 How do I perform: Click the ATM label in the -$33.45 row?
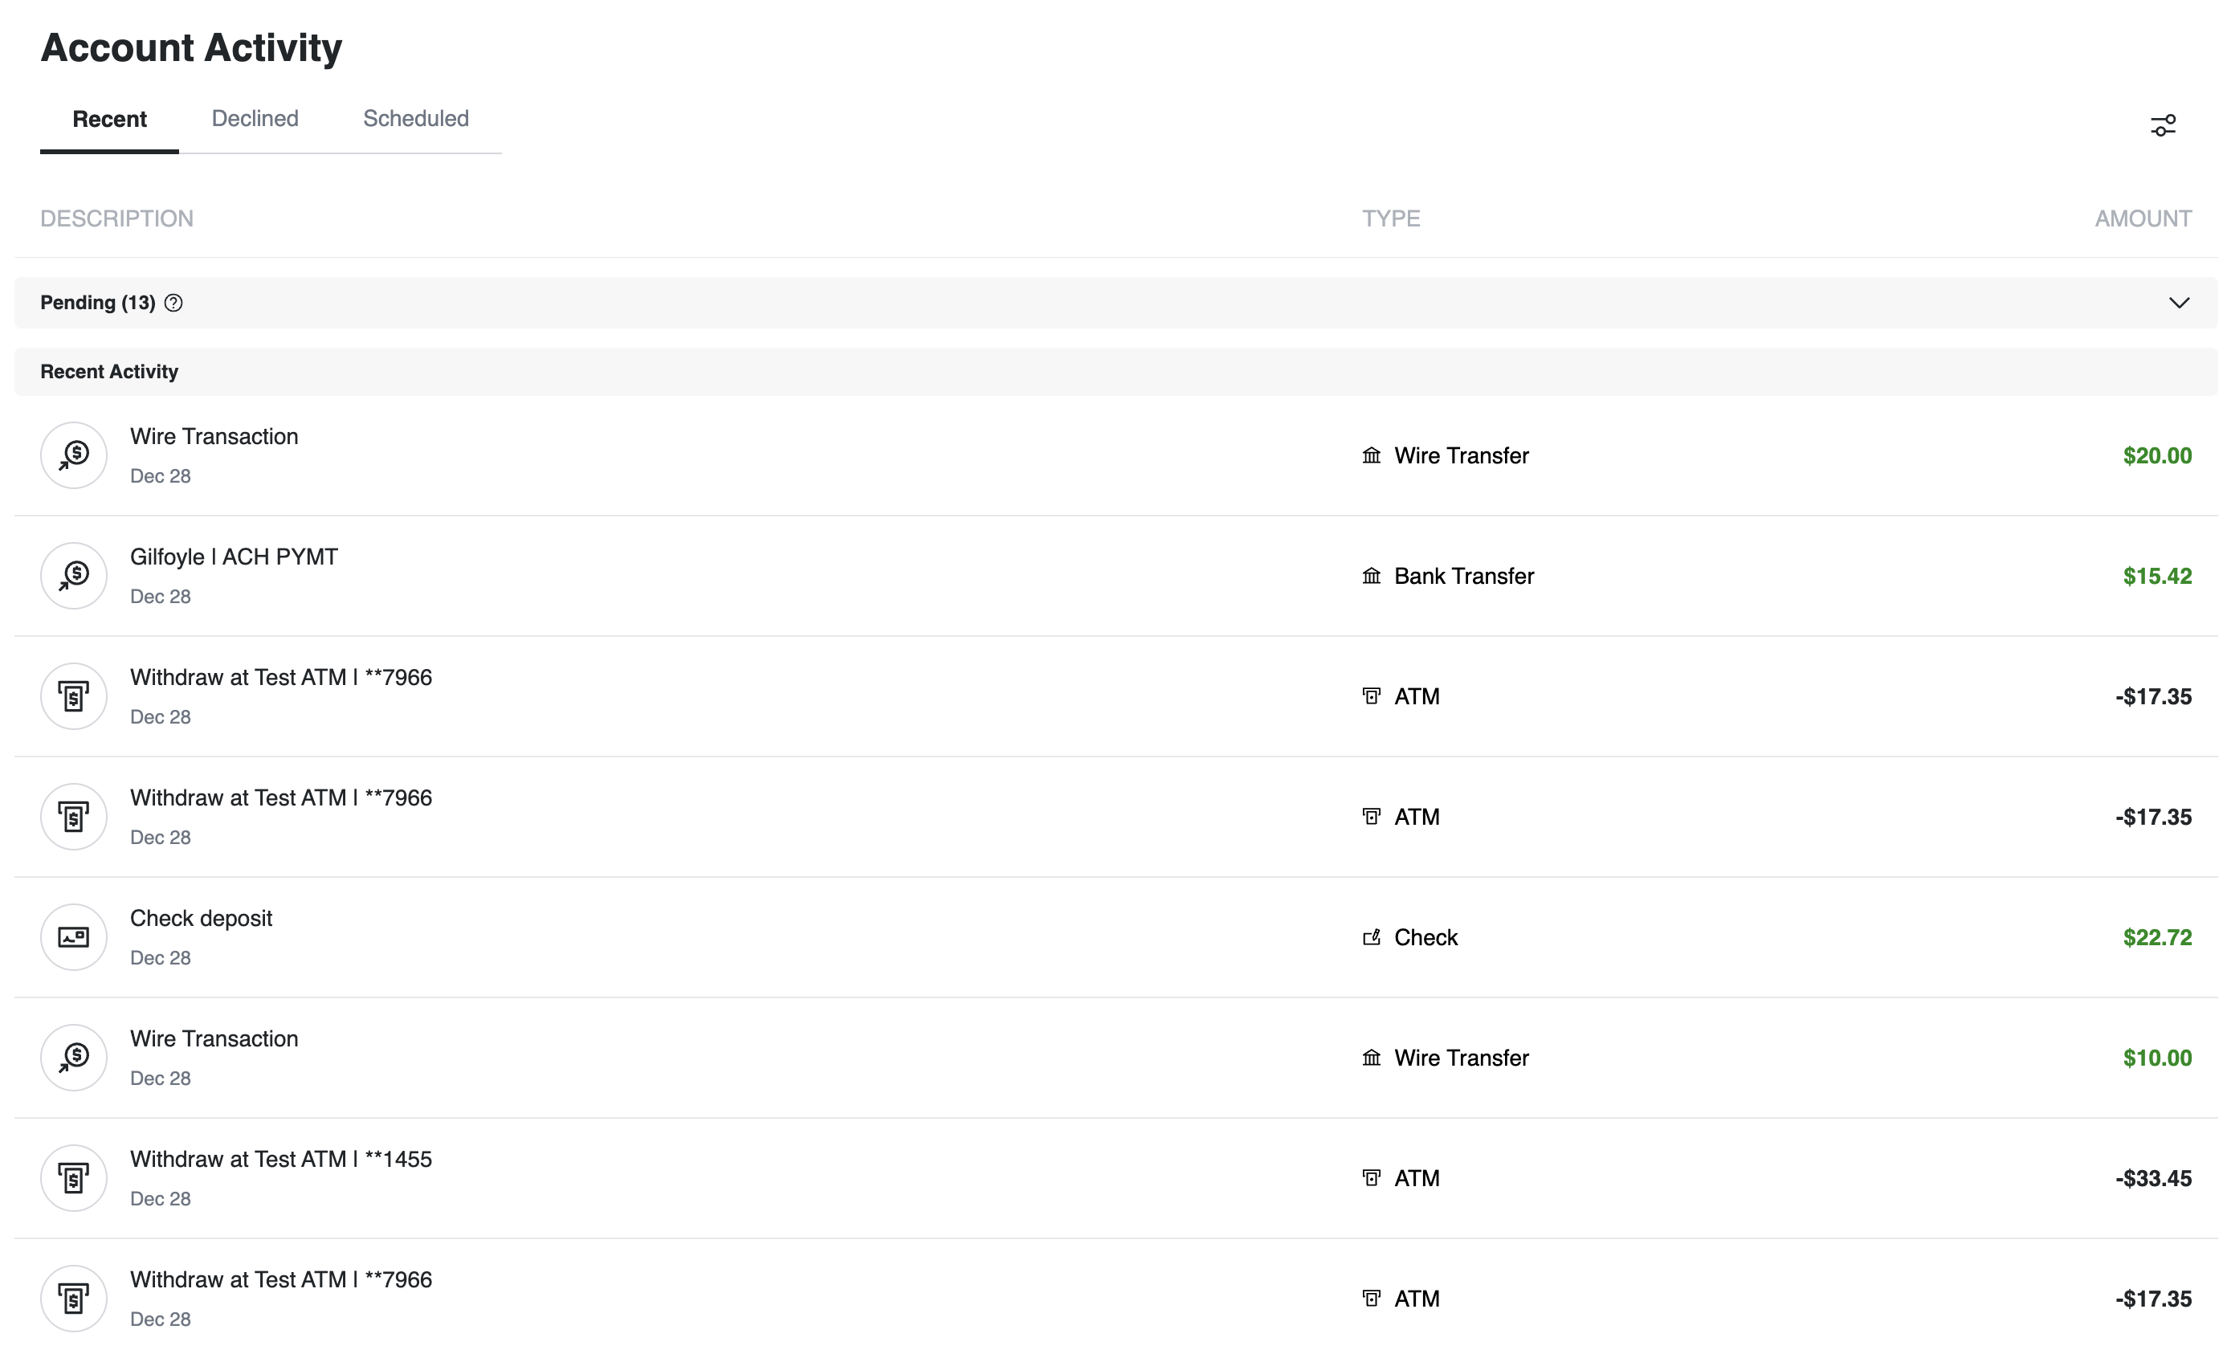[x=1417, y=1178]
